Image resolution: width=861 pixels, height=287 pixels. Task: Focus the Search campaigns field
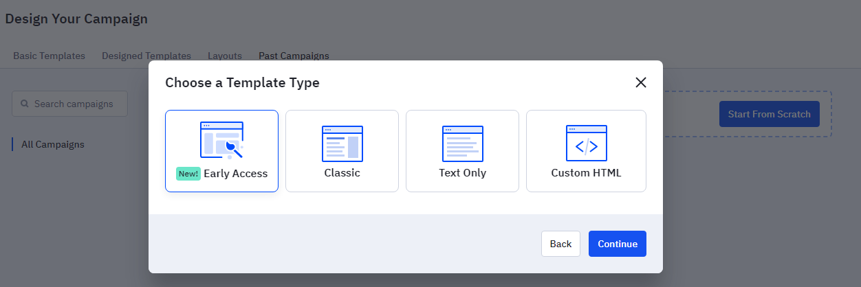tap(69, 104)
